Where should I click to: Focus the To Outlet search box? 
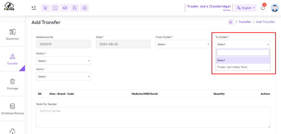[243, 53]
